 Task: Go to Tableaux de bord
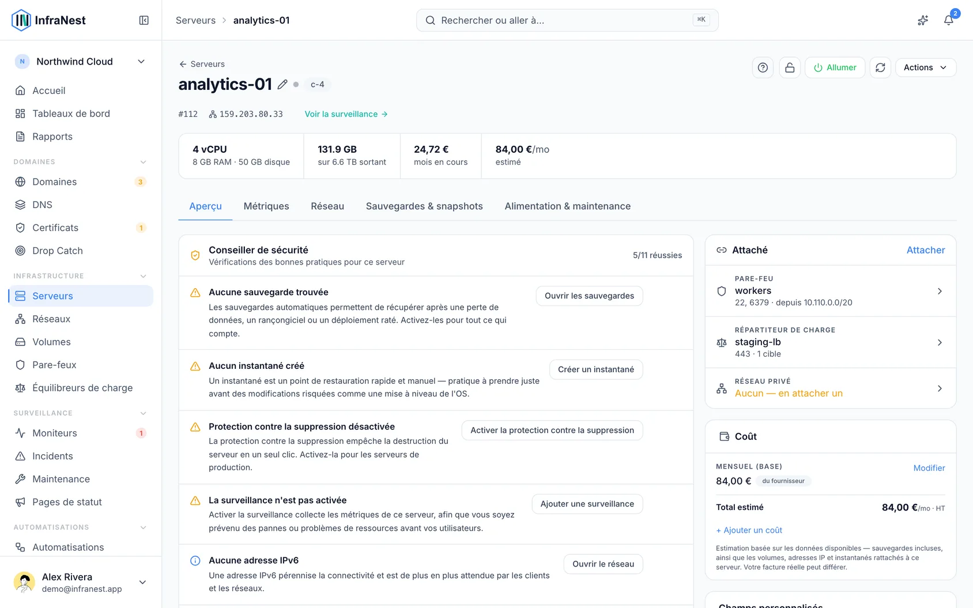coord(81,114)
